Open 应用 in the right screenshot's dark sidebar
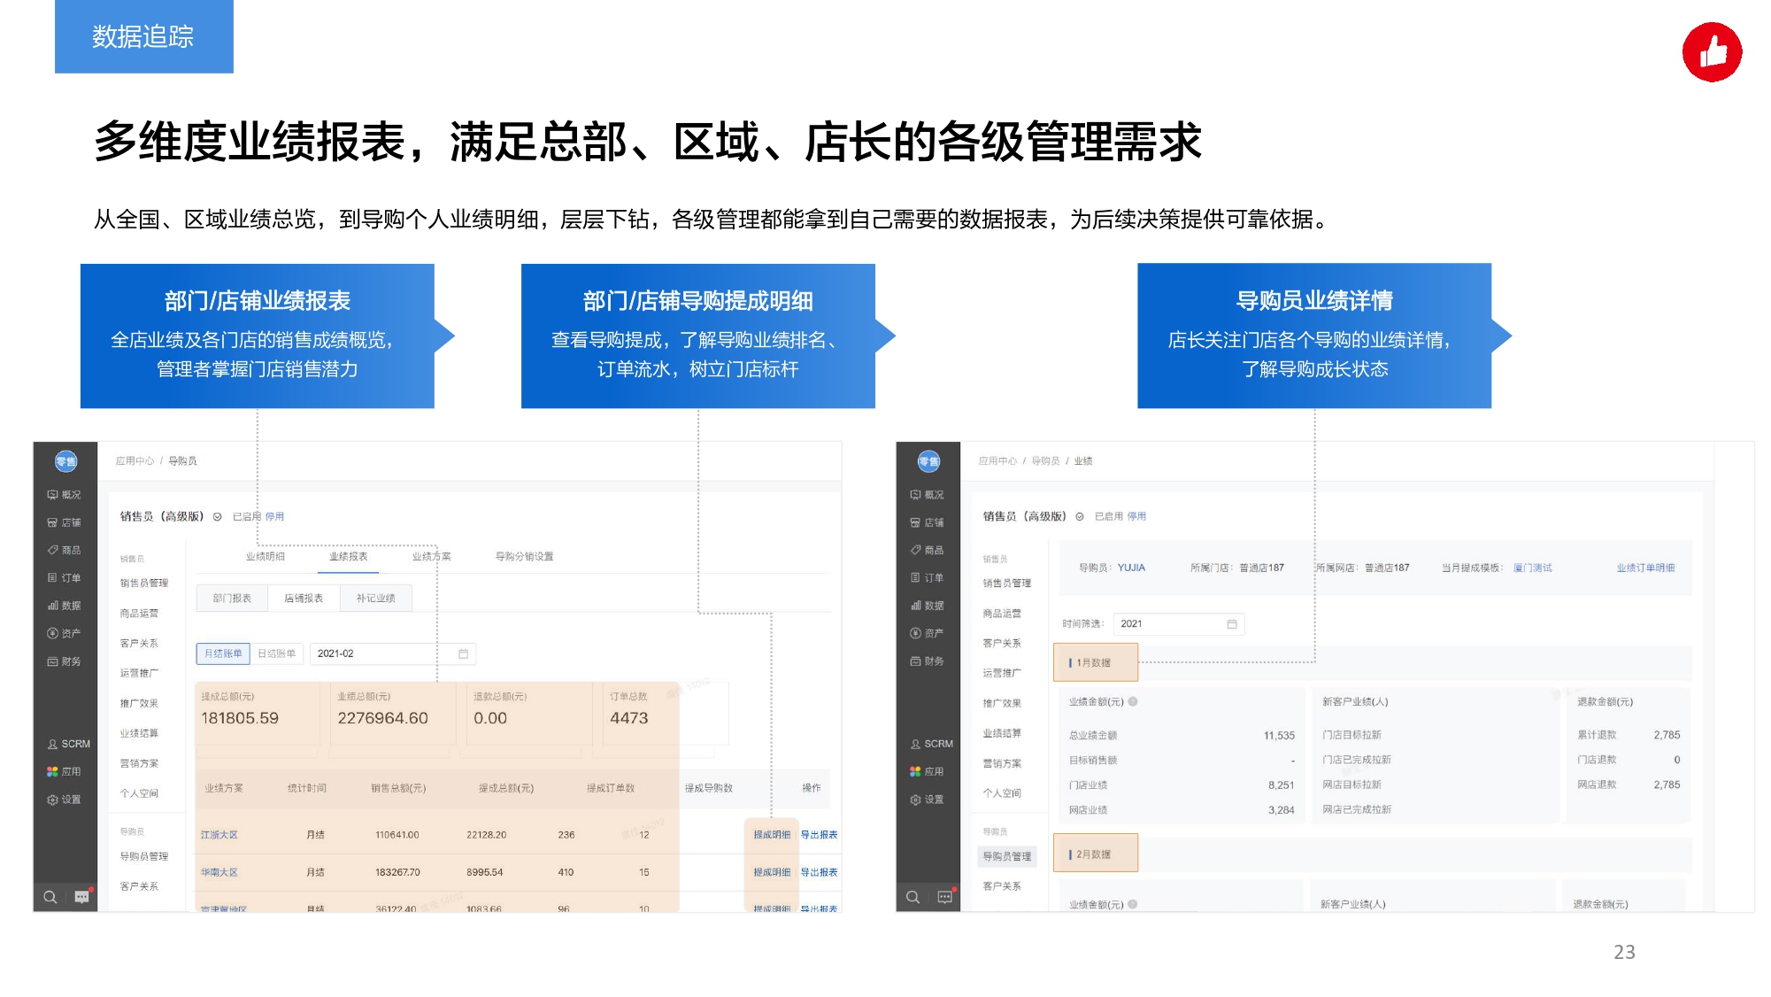The image size is (1771, 997). [927, 771]
